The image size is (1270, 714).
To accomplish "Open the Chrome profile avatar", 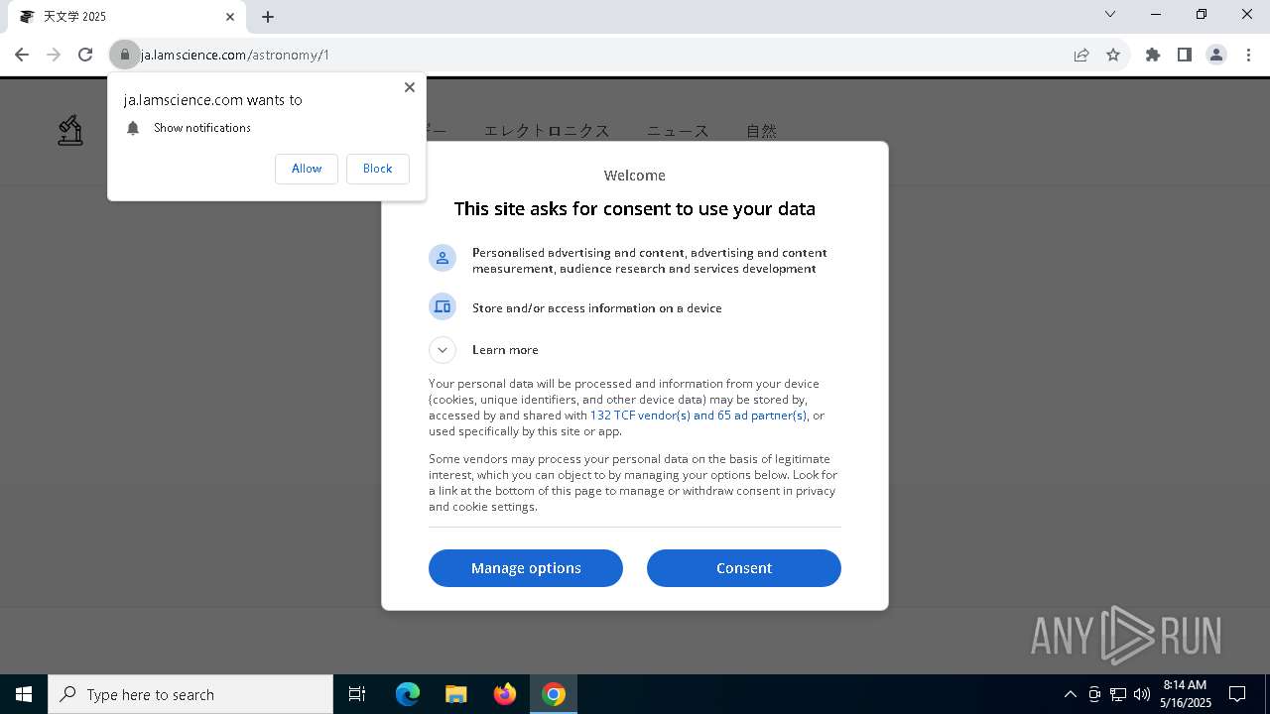I will 1216,55.
